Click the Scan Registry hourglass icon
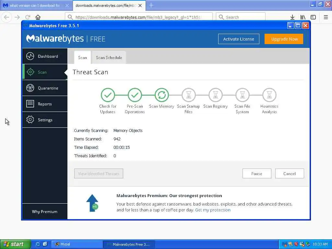 pos(215,95)
